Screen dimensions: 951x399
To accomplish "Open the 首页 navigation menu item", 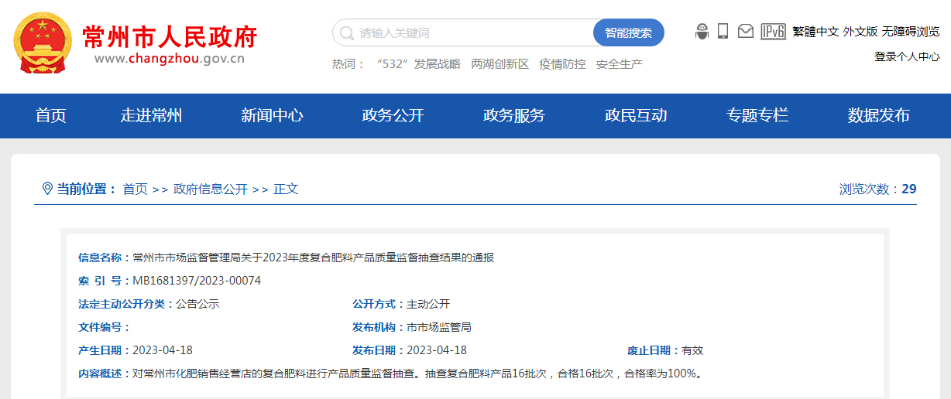I will pyautogui.click(x=51, y=116).
